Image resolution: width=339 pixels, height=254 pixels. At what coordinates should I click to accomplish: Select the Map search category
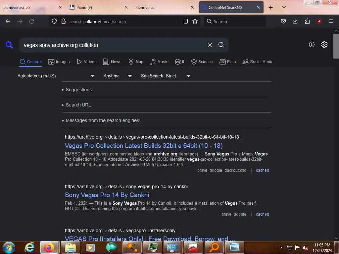[136, 62]
